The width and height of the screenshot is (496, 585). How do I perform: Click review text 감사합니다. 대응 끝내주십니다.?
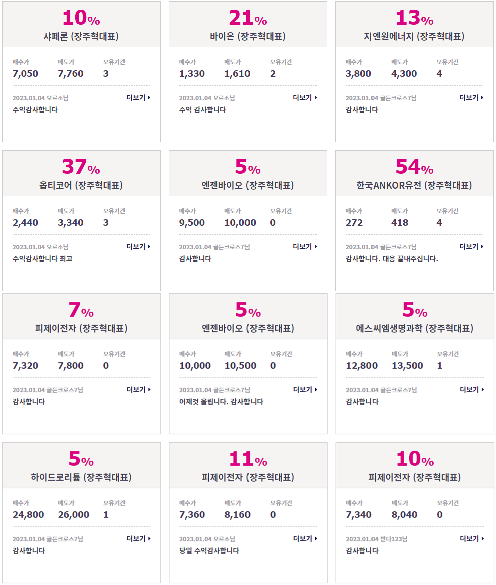tap(392, 259)
